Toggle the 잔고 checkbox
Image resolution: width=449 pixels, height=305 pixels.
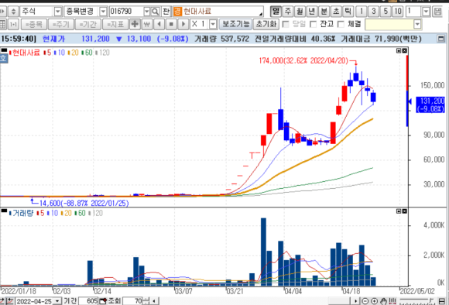pyautogui.click(x=314, y=24)
